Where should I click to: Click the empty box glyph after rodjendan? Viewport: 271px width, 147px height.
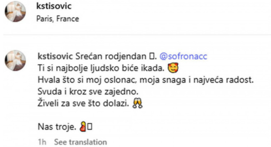coord(152,56)
